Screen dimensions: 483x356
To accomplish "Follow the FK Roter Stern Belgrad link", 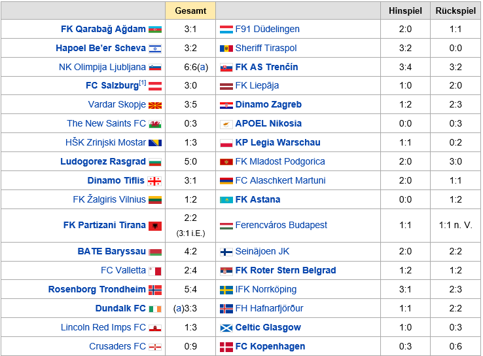I will coord(285,270).
